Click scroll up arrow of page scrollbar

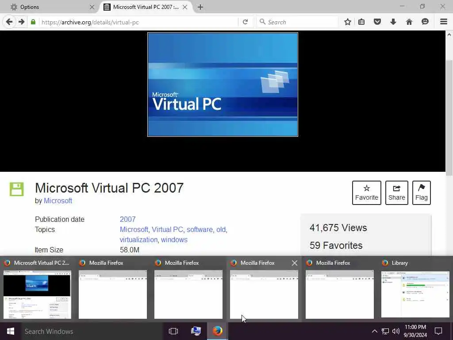[449, 35]
